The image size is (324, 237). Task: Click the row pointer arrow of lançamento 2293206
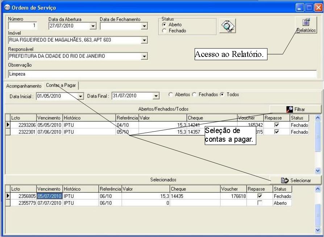point(8,125)
